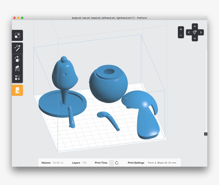
Task: Rotate the view upward with the up arrow
Action: click(x=195, y=26)
